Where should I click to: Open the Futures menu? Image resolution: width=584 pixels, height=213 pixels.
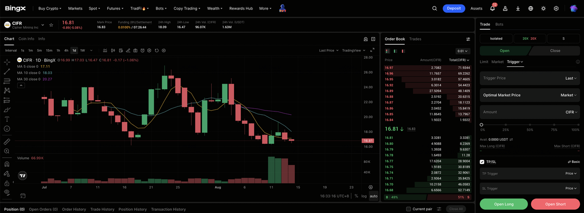click(x=115, y=8)
